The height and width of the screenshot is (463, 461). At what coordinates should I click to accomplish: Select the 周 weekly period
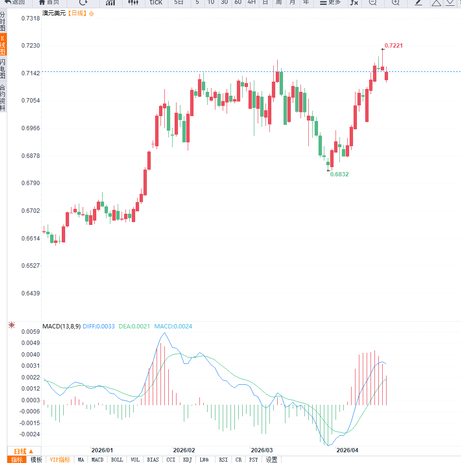tap(279, 2)
